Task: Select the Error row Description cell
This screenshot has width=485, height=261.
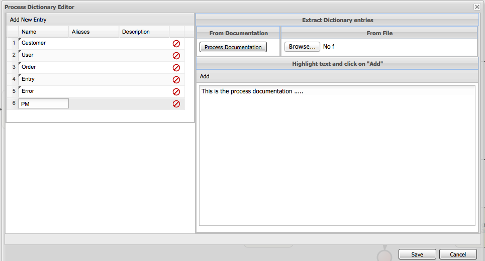Action: click(x=144, y=91)
